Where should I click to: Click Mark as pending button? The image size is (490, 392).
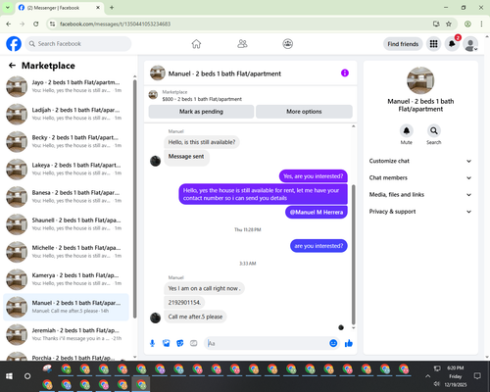point(201,112)
